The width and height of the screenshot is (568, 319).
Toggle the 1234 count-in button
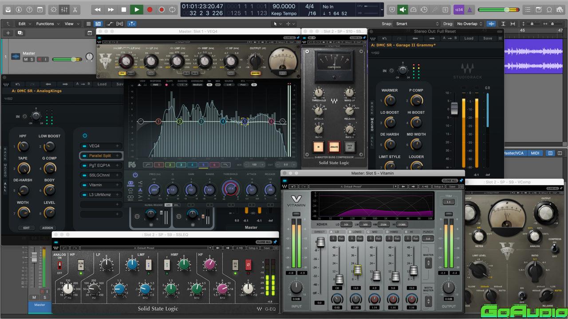pyautogui.click(x=459, y=9)
